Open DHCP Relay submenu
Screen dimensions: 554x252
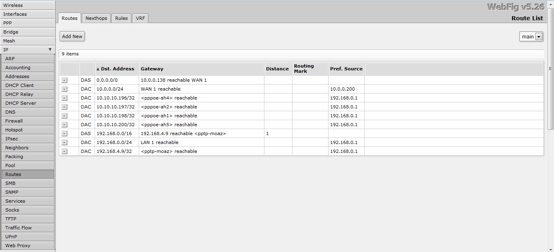[x=28, y=94]
